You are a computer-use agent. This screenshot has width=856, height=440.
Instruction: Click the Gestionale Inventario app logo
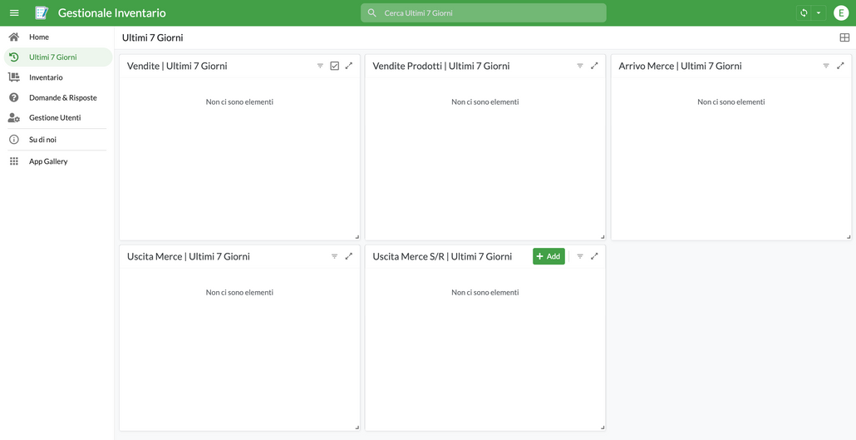[x=42, y=13]
